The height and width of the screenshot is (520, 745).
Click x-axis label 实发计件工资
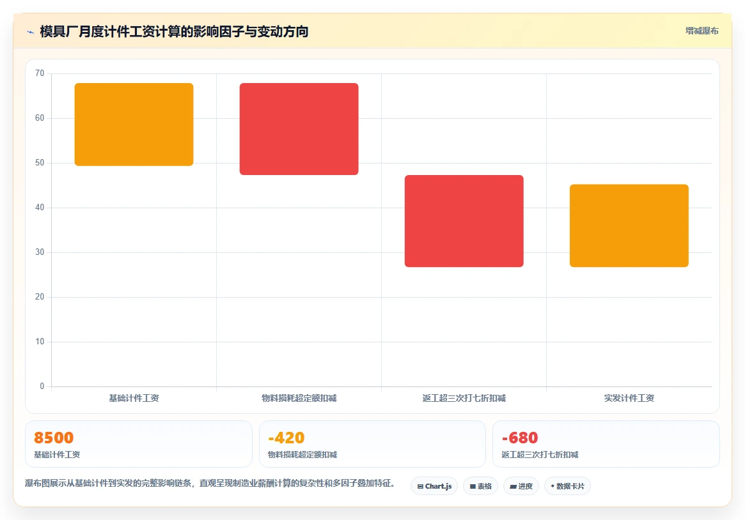pyautogui.click(x=629, y=398)
